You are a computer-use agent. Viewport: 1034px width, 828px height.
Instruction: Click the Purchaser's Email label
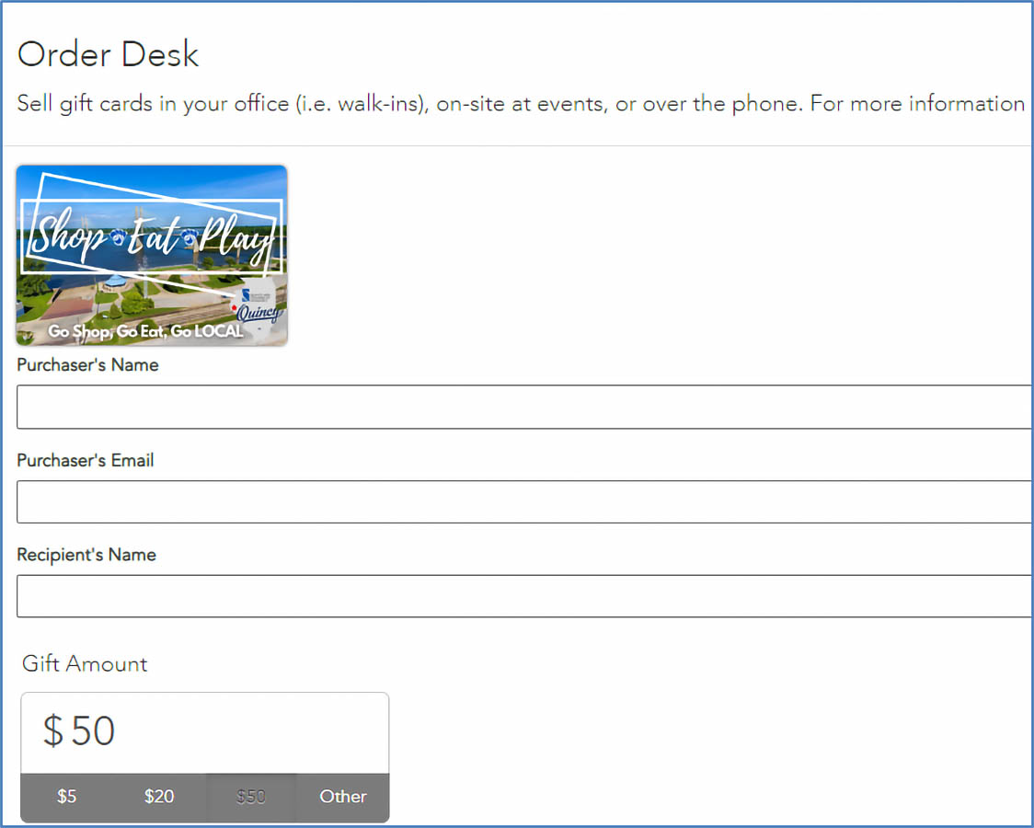(x=86, y=460)
